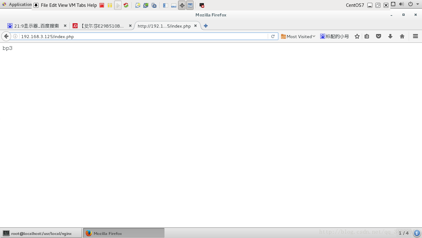
Task: Bookmark this page with the star icon
Action: coord(357,36)
